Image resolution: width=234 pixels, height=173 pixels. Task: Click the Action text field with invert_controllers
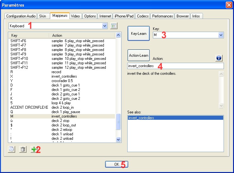coord(175,66)
